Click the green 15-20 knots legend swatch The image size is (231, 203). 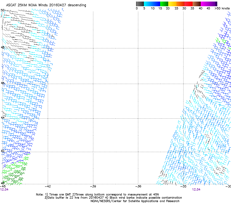pyautogui.click(x=164, y=4)
